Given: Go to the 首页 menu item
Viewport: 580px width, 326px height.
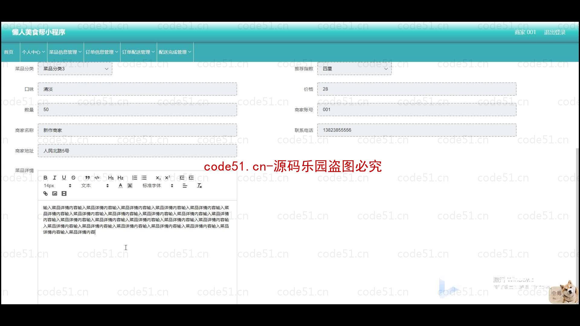Looking at the screenshot, I should pyautogui.click(x=9, y=52).
